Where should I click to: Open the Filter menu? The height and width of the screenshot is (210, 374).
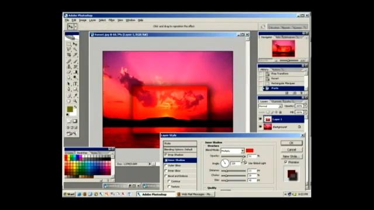click(112, 20)
